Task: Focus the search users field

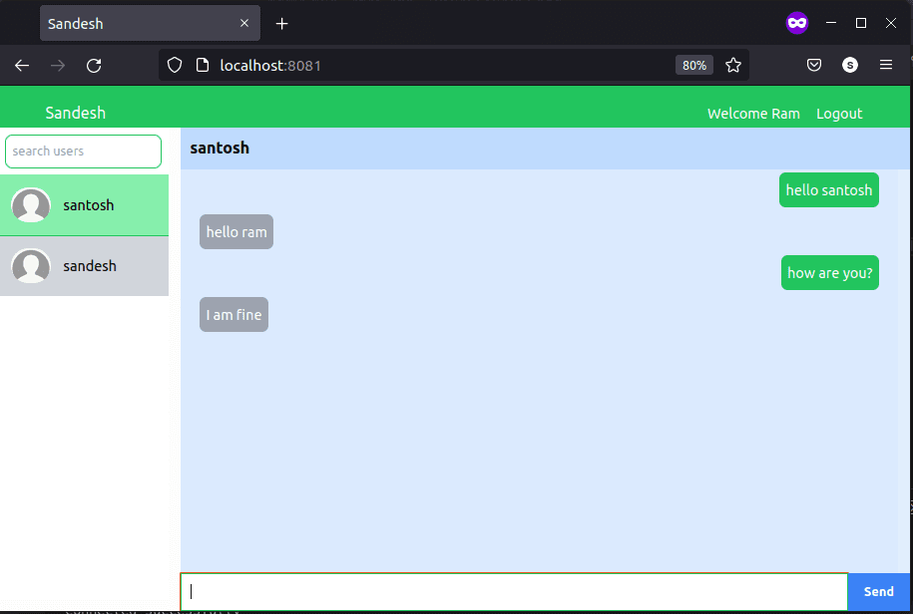Action: tap(83, 152)
